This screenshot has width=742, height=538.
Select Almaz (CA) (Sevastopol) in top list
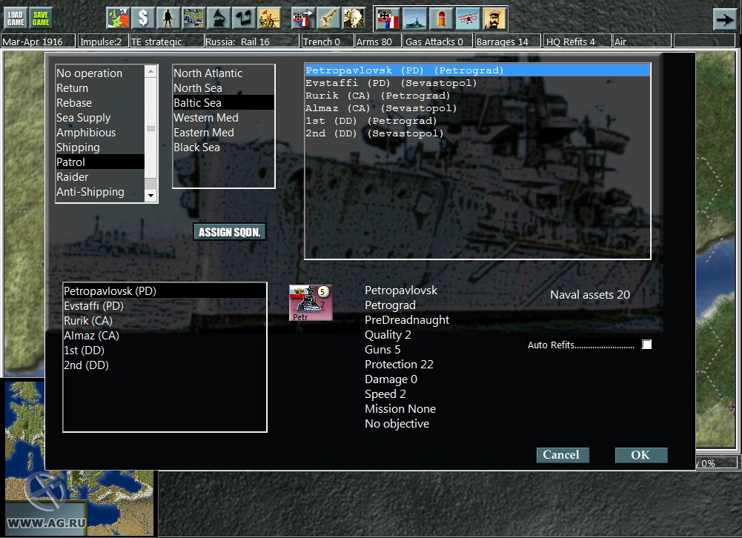pyautogui.click(x=477, y=108)
